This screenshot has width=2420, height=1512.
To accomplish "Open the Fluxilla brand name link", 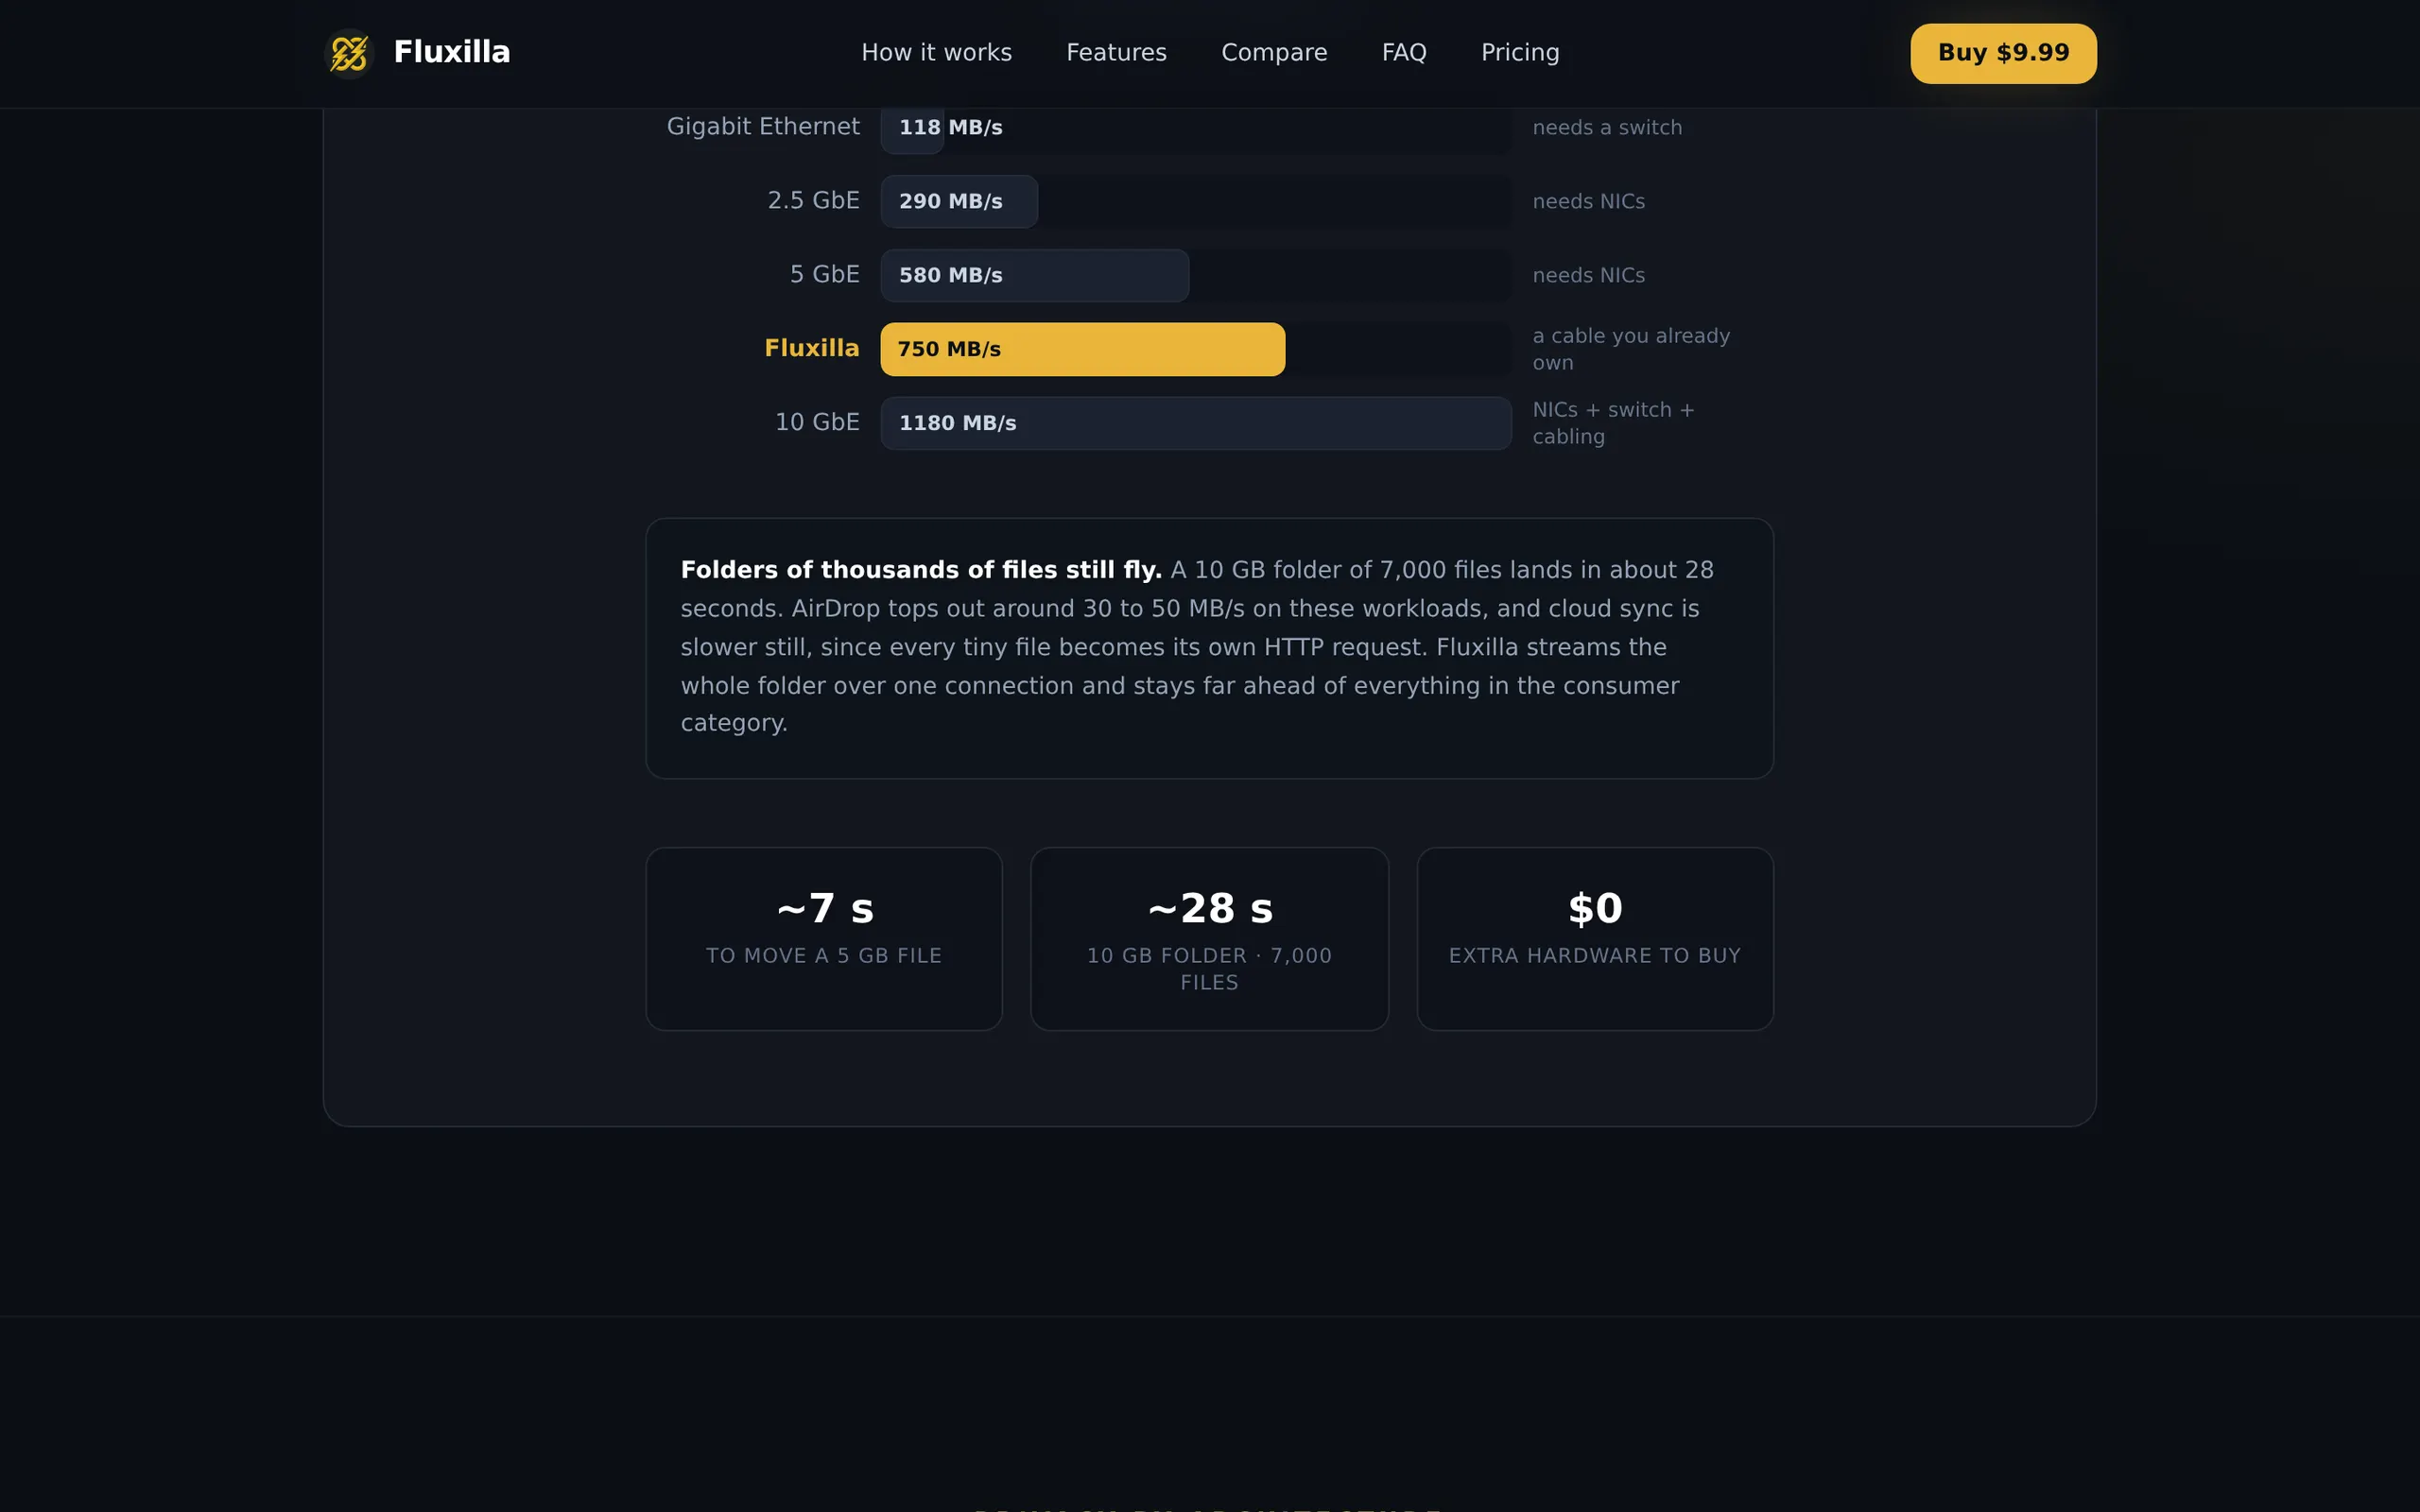I will [452, 52].
